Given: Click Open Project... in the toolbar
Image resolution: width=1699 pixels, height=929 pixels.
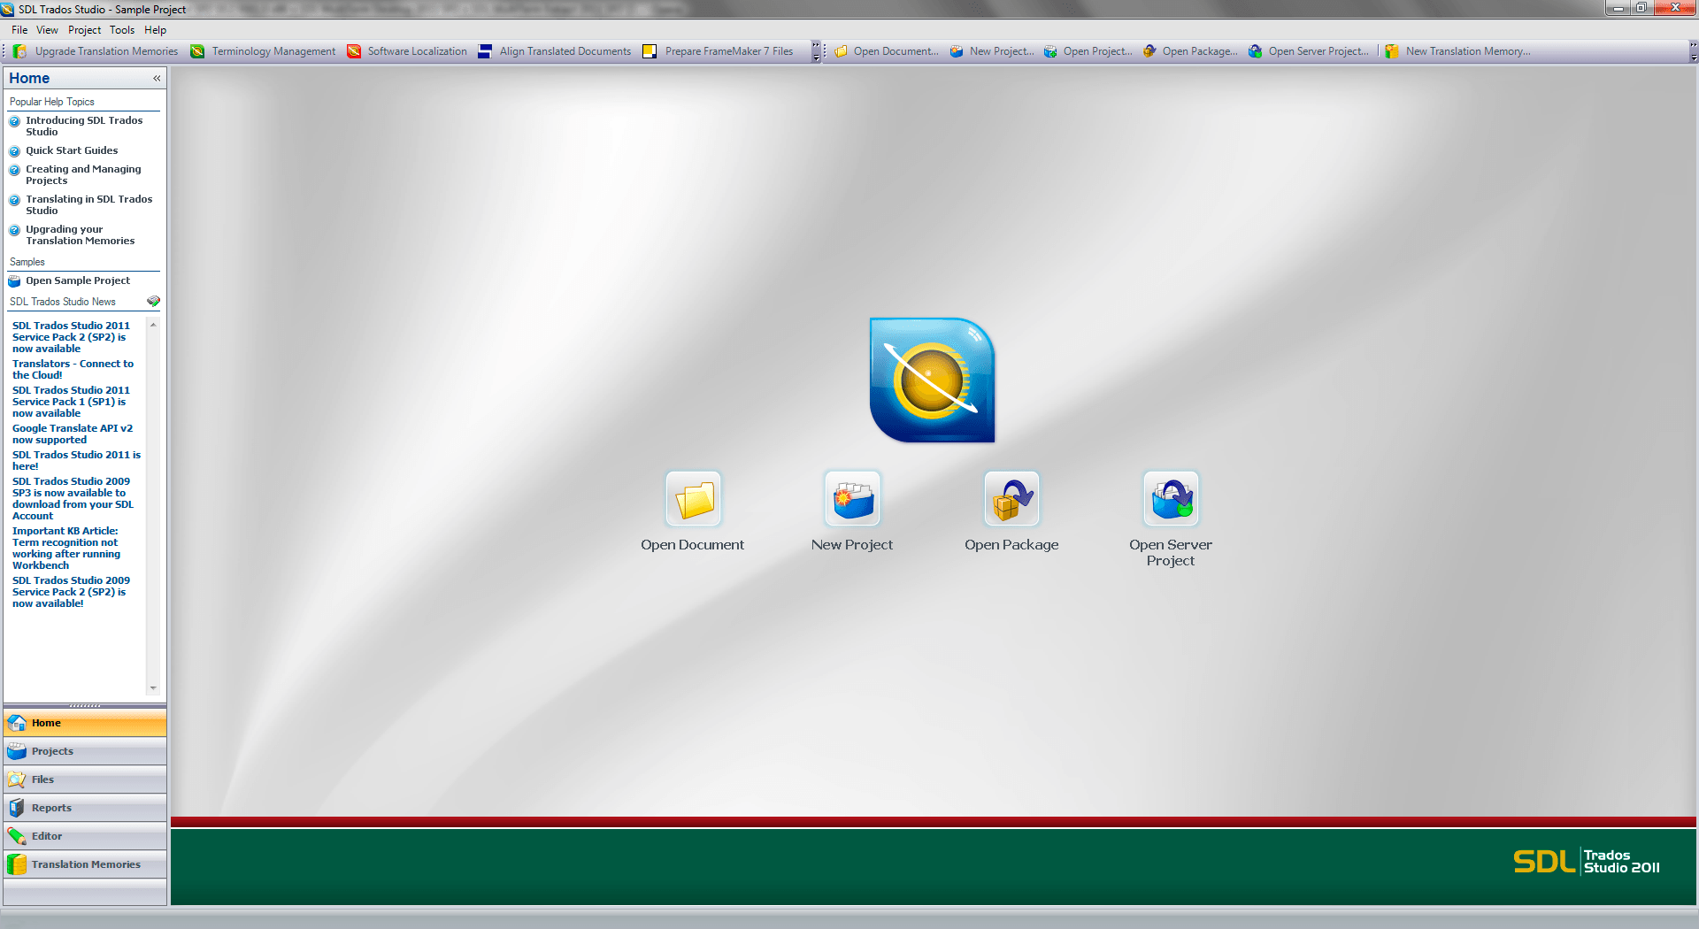Looking at the screenshot, I should 1088,51.
